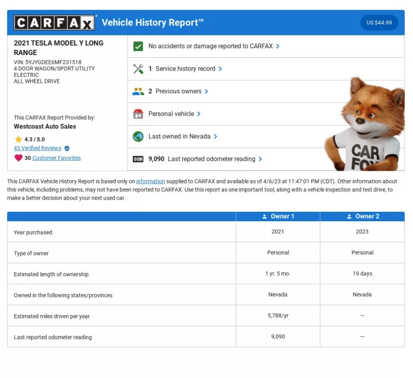413x378 pixels.
Task: Click the pink heart favorites icon
Action: tap(18, 158)
